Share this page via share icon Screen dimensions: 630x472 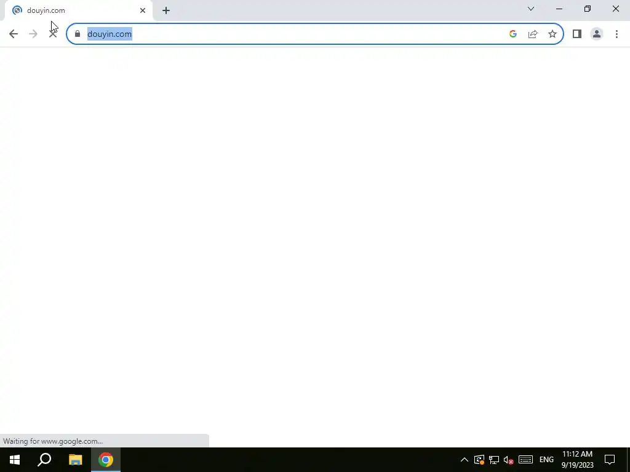click(x=533, y=34)
